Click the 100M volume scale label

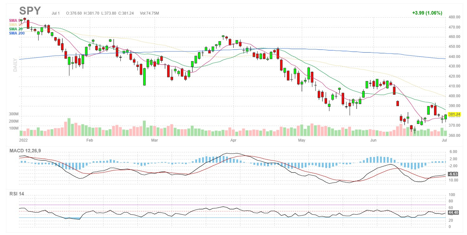[14, 128]
